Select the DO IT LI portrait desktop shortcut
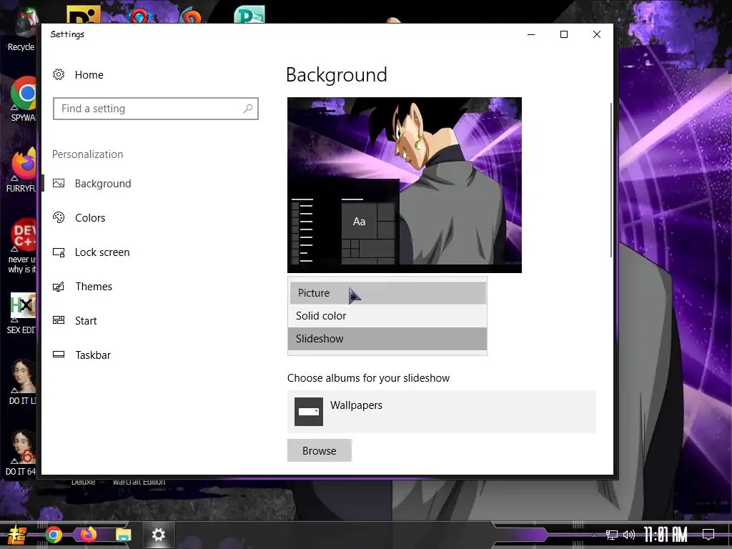 21,382
